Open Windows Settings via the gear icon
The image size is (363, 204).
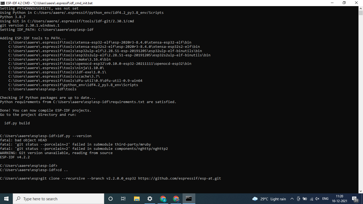pos(150,199)
